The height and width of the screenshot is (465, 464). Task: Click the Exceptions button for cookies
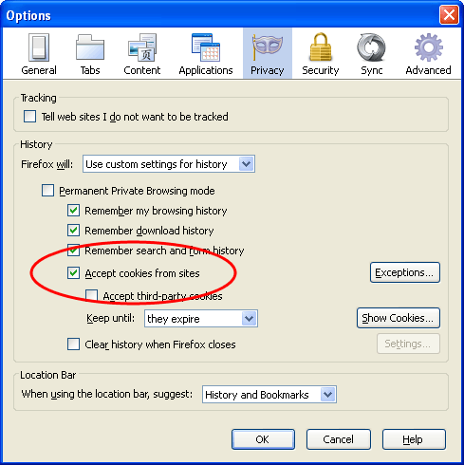pyautogui.click(x=405, y=272)
